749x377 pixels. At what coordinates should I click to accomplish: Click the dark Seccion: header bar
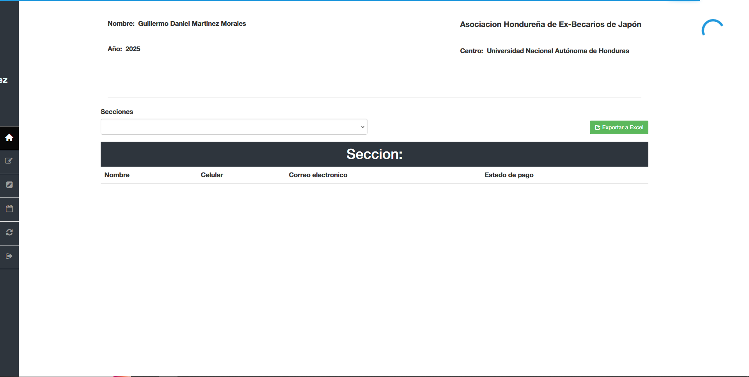(x=374, y=154)
